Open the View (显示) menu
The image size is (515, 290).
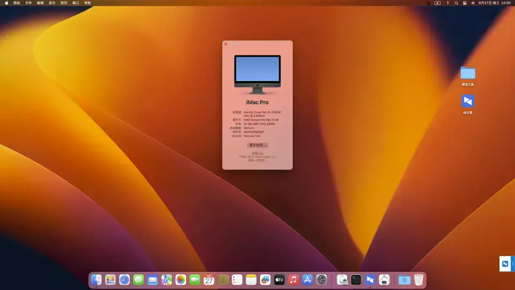(52, 3)
